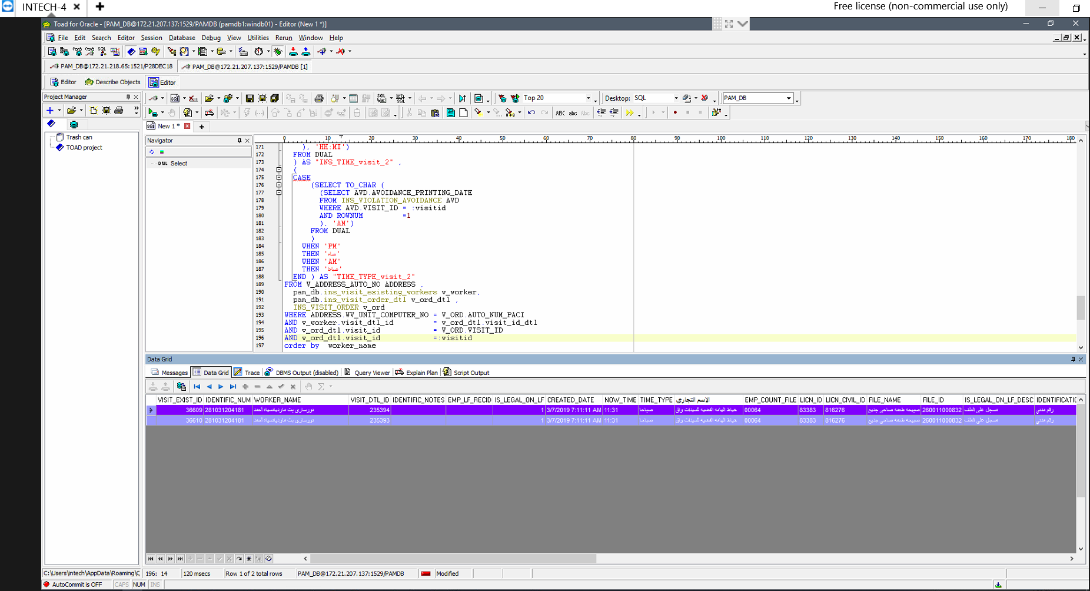Go to first record in data grid
Viewport: 1090px width, 591px height.
click(197, 387)
